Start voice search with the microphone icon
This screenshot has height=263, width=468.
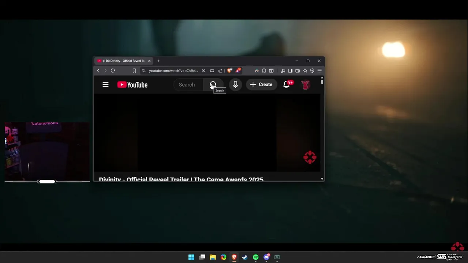[x=235, y=85]
